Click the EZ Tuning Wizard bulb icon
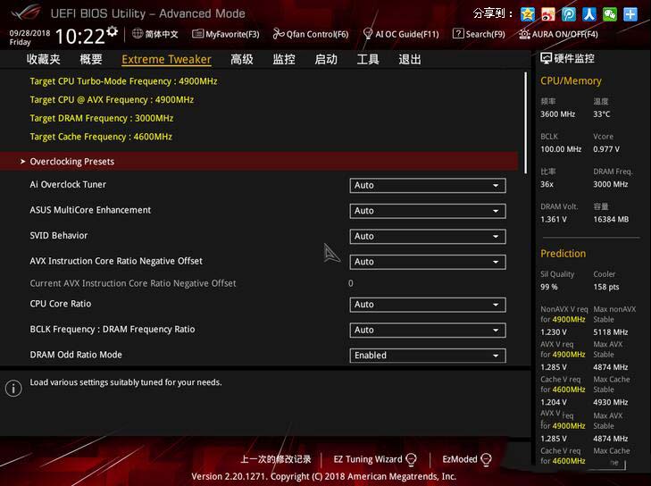The image size is (651, 486). (x=411, y=459)
